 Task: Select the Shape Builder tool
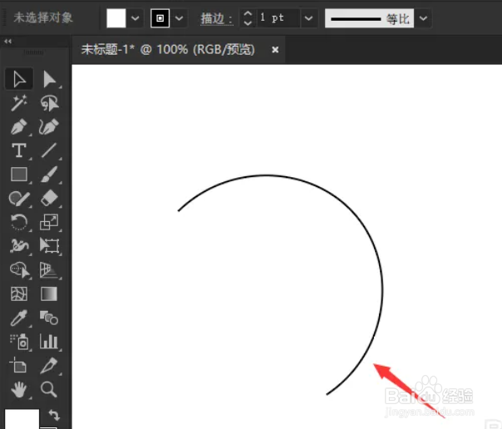tap(19, 270)
